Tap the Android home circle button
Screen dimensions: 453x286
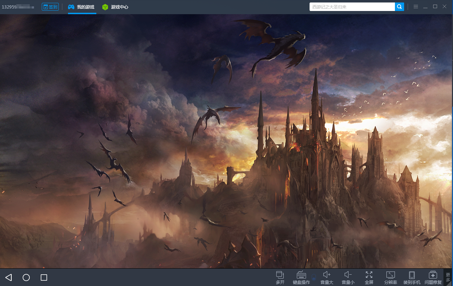[26, 277]
